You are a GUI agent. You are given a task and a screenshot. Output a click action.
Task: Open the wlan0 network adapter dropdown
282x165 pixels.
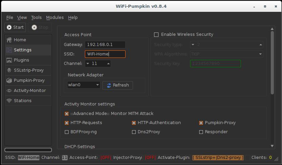(83, 85)
